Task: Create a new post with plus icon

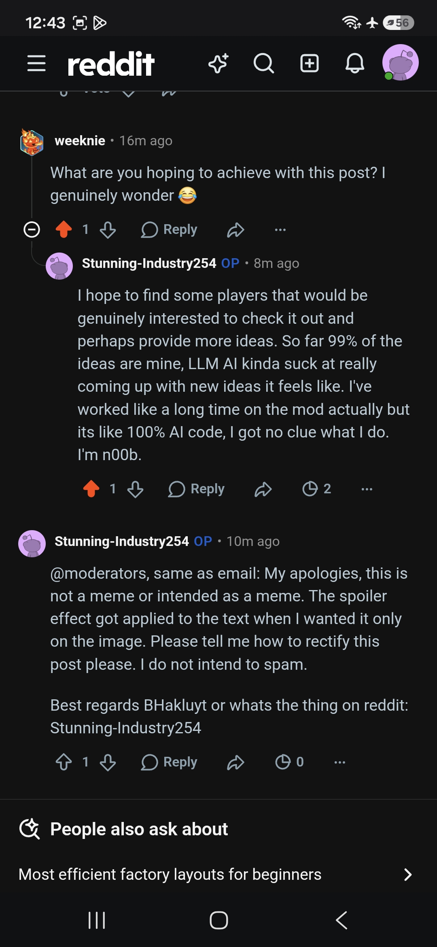Action: coord(310,64)
